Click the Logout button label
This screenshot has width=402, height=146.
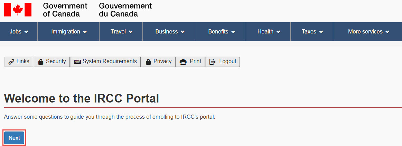[x=228, y=61]
